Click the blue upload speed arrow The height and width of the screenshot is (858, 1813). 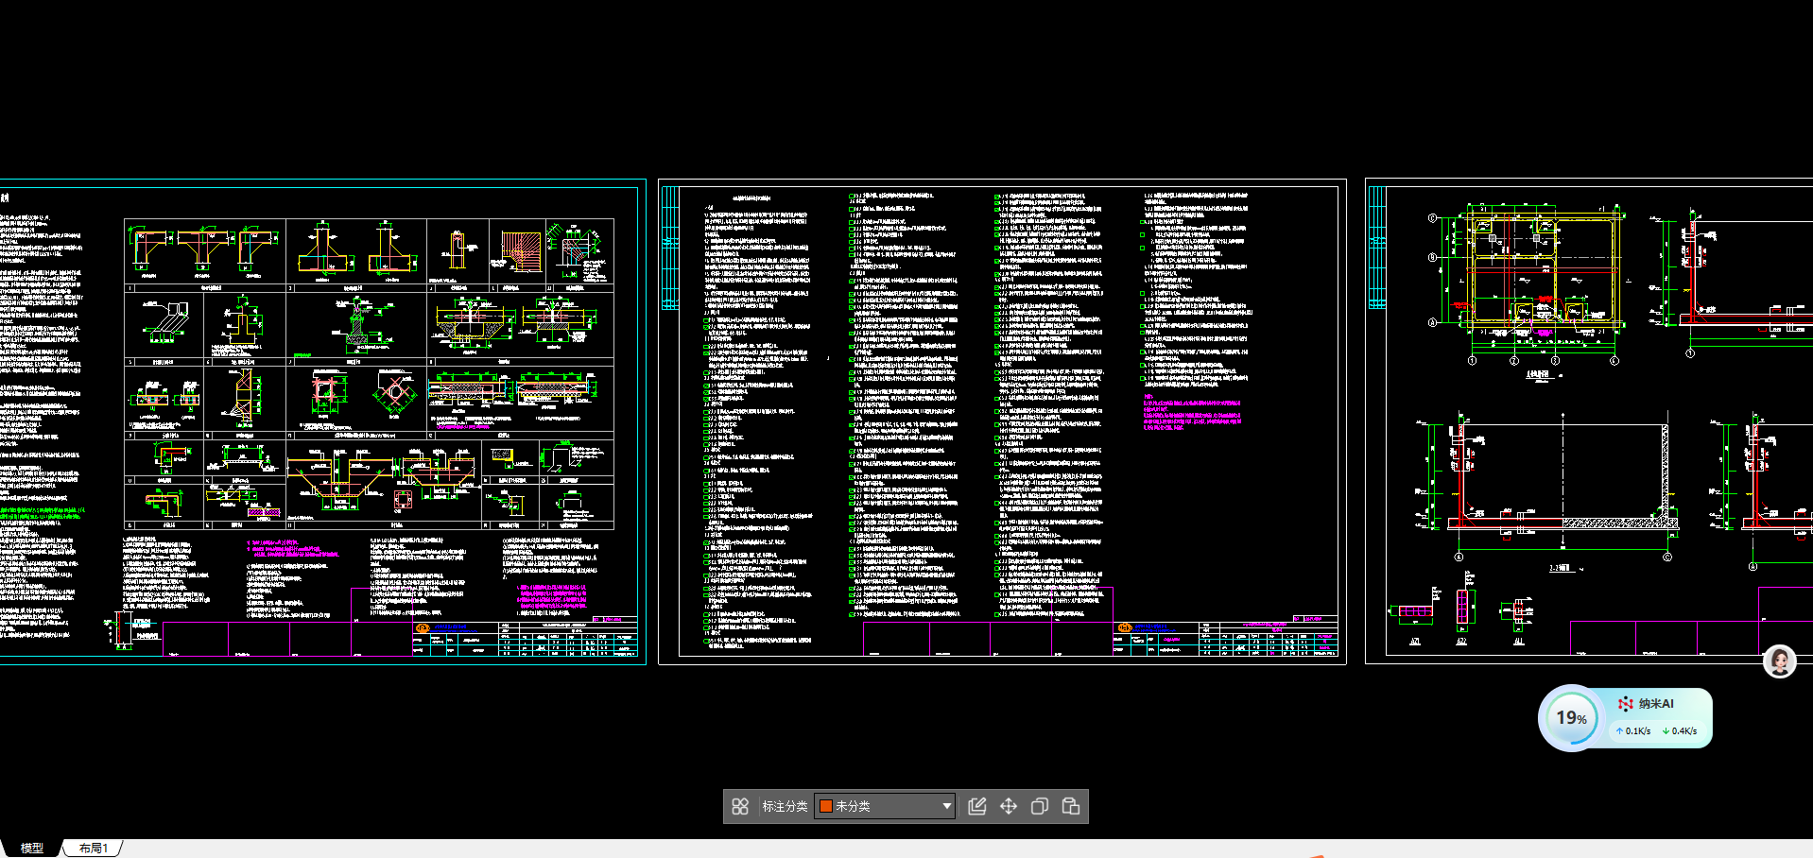coord(1619,731)
